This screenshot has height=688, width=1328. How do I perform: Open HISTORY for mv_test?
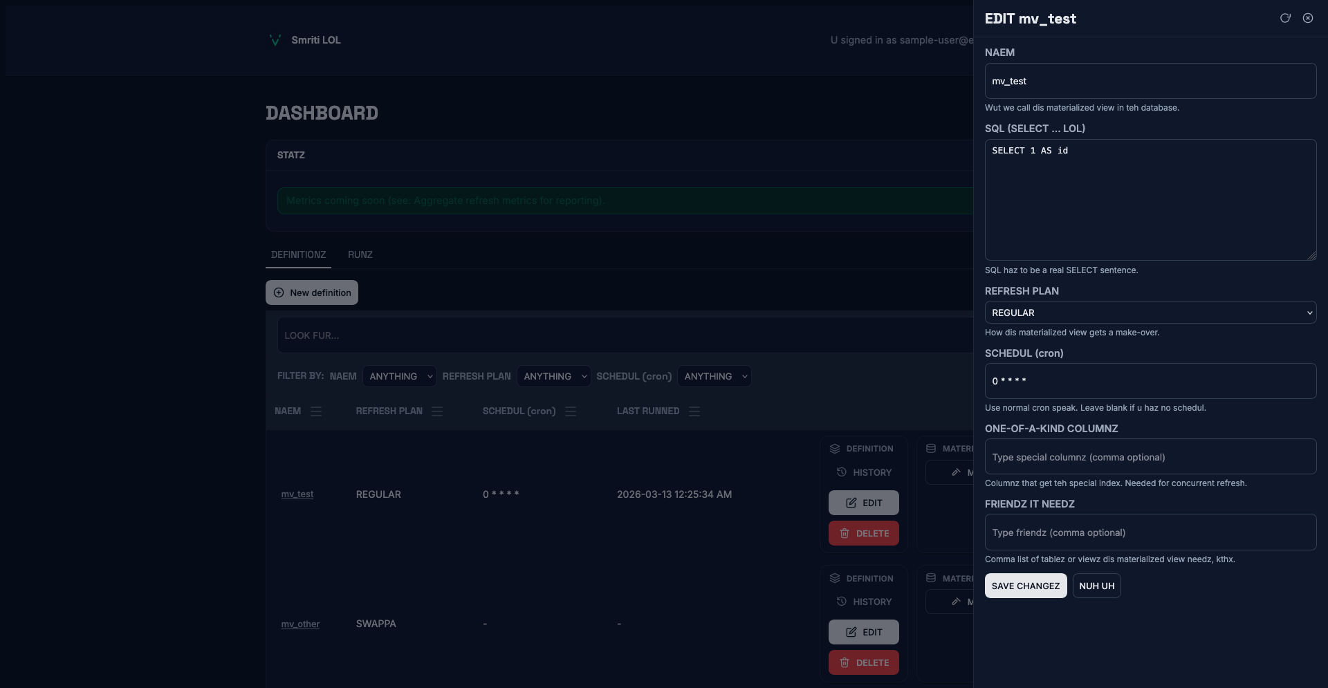(864, 472)
